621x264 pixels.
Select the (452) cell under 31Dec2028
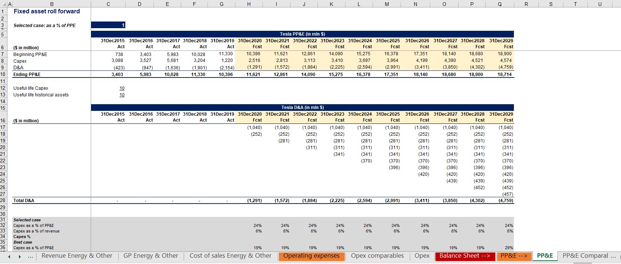click(x=479, y=188)
